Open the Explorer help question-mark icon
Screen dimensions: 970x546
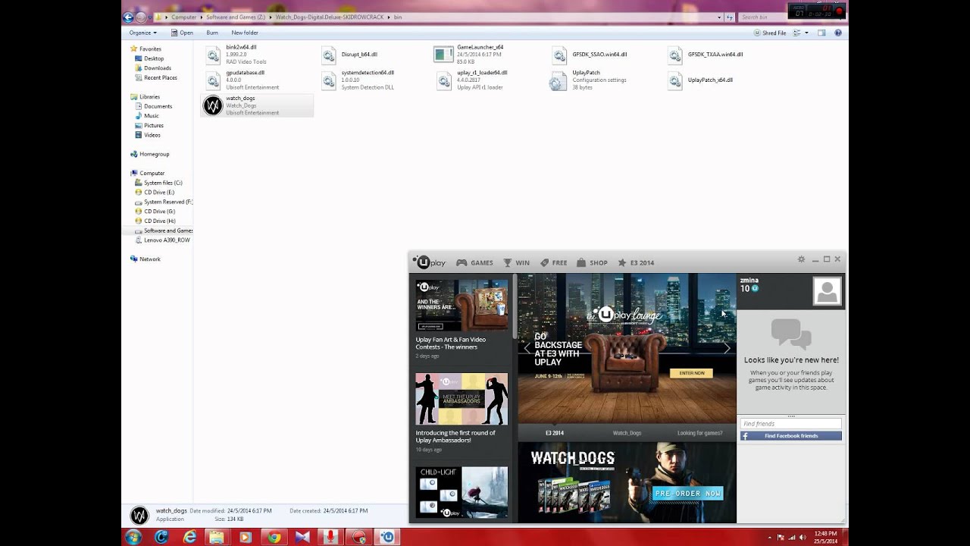pyautogui.click(x=838, y=33)
